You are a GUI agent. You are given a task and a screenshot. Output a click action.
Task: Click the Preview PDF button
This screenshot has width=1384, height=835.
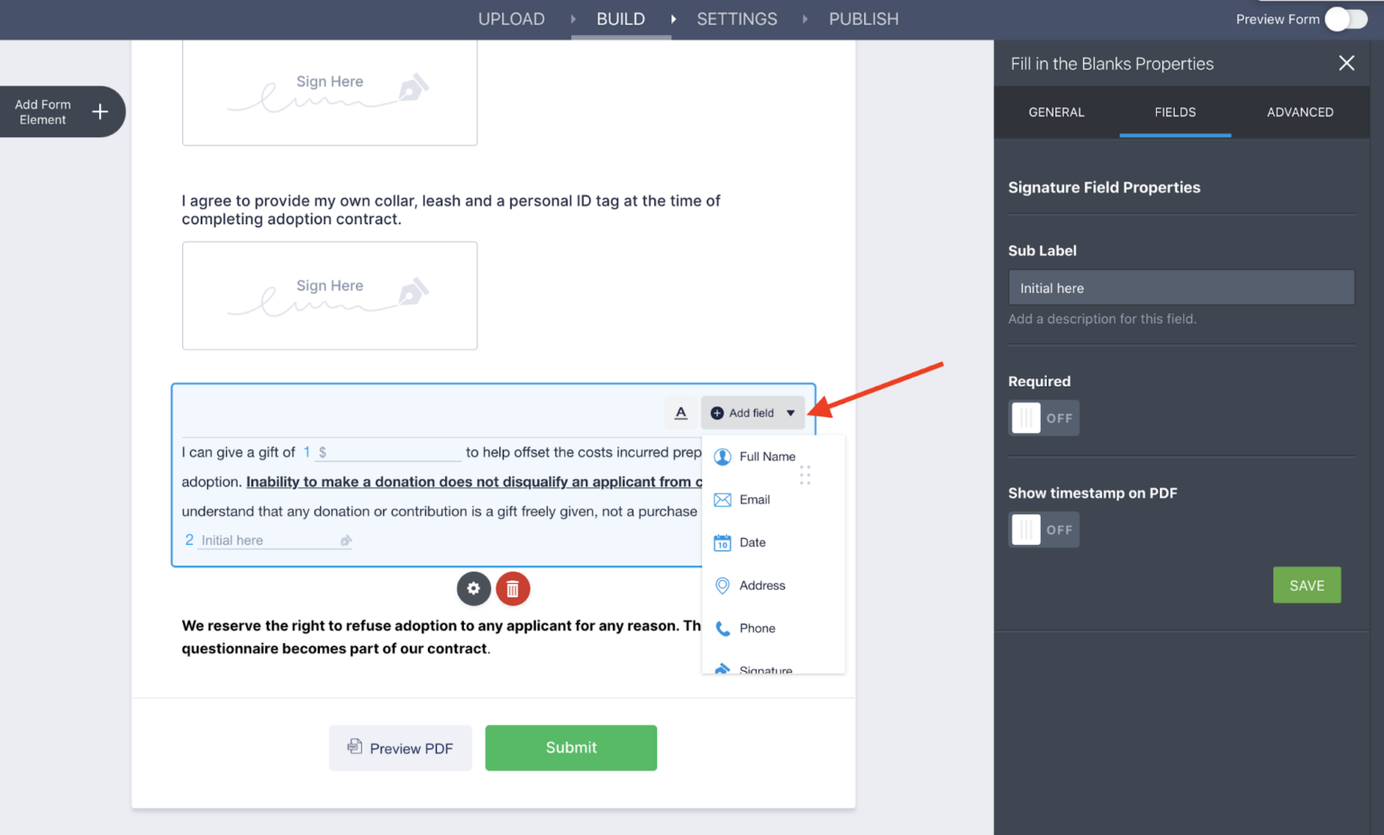pos(400,748)
